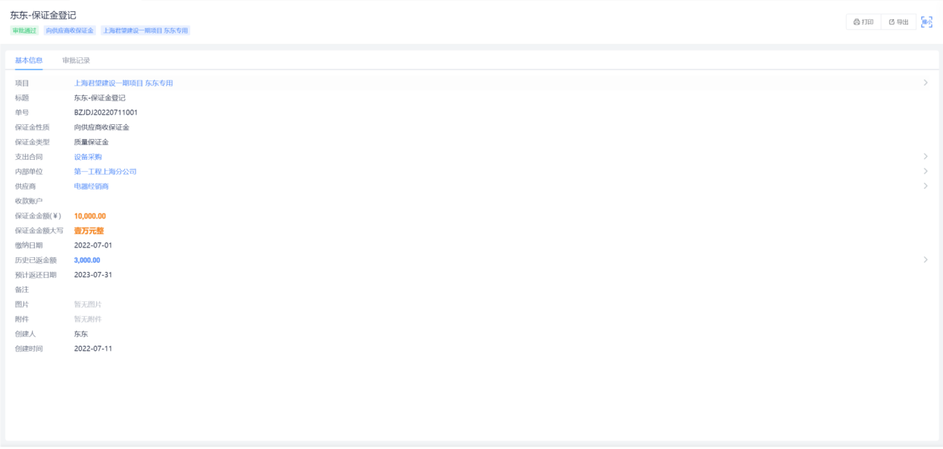Open the 电磁经销商 supplier link
Viewport: 943px width, 449px height.
(91, 187)
